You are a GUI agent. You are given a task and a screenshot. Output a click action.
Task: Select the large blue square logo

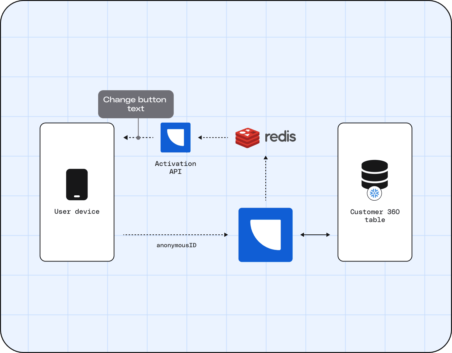265,235
